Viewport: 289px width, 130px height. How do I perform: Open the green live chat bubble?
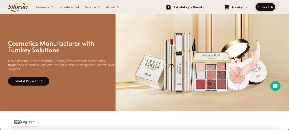point(275,86)
